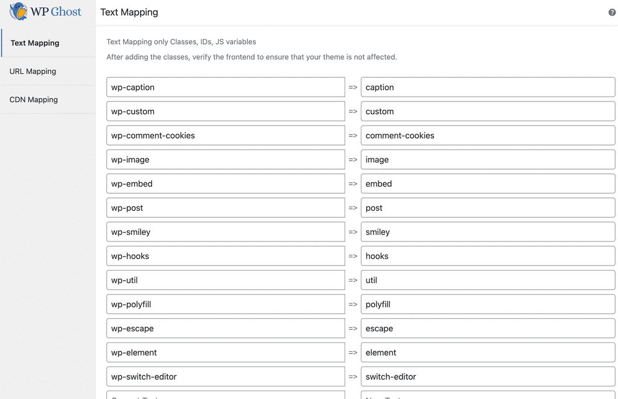The width and height of the screenshot is (618, 399).
Task: Click into the wp-caption input field
Action: click(225, 87)
